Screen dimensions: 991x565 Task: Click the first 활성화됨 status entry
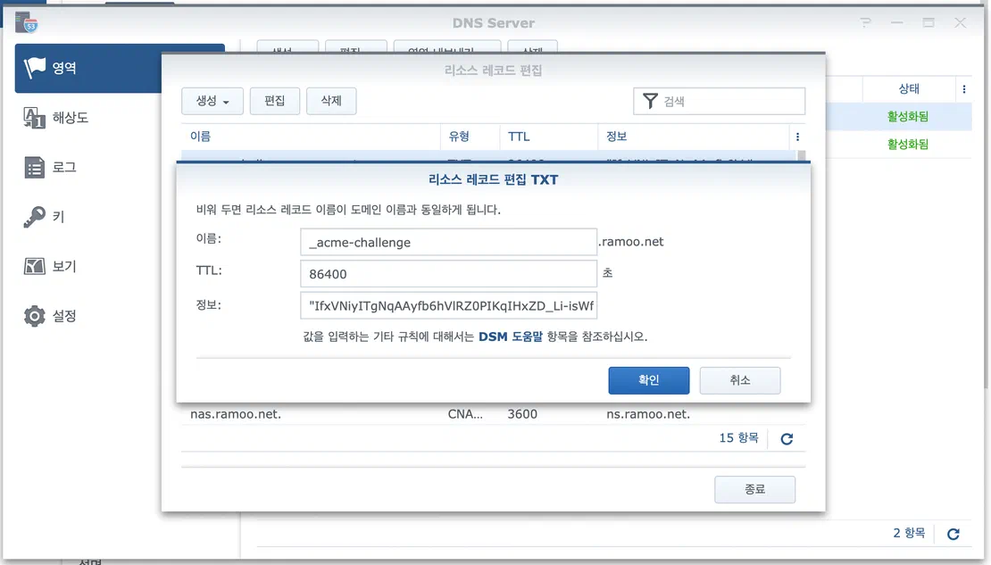908,117
